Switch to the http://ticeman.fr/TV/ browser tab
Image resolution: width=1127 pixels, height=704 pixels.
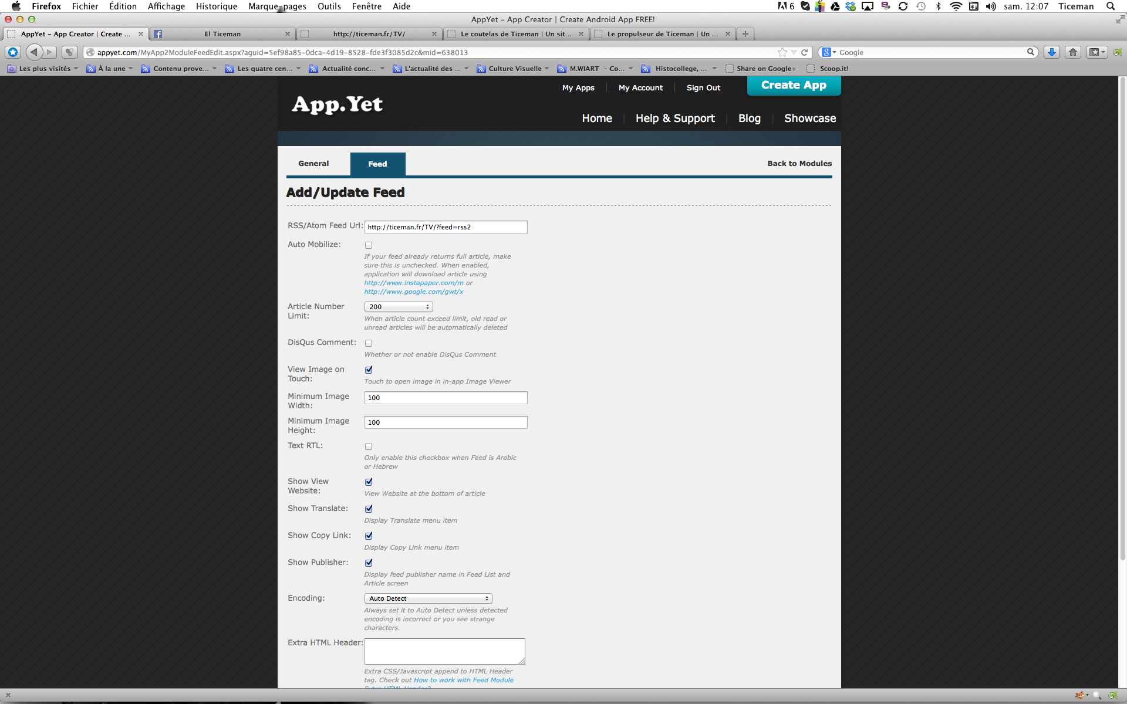click(x=369, y=34)
